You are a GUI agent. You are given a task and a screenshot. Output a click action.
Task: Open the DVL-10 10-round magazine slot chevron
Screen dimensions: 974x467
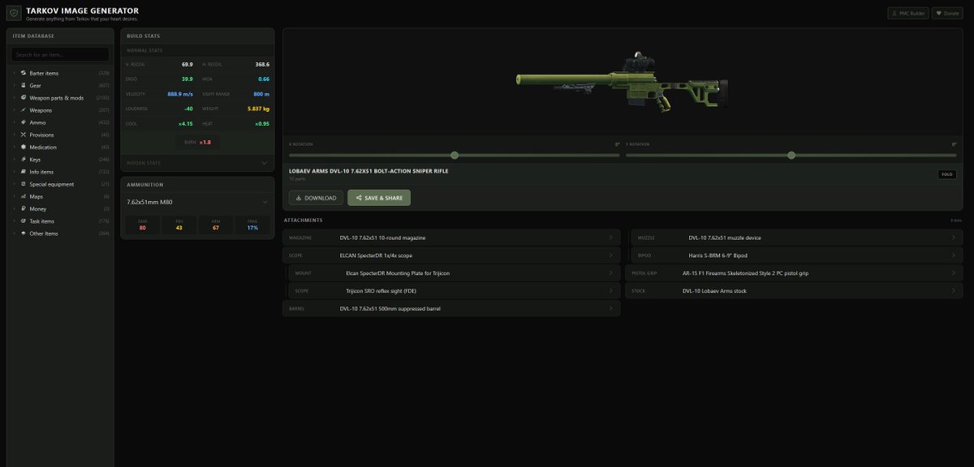coord(610,238)
